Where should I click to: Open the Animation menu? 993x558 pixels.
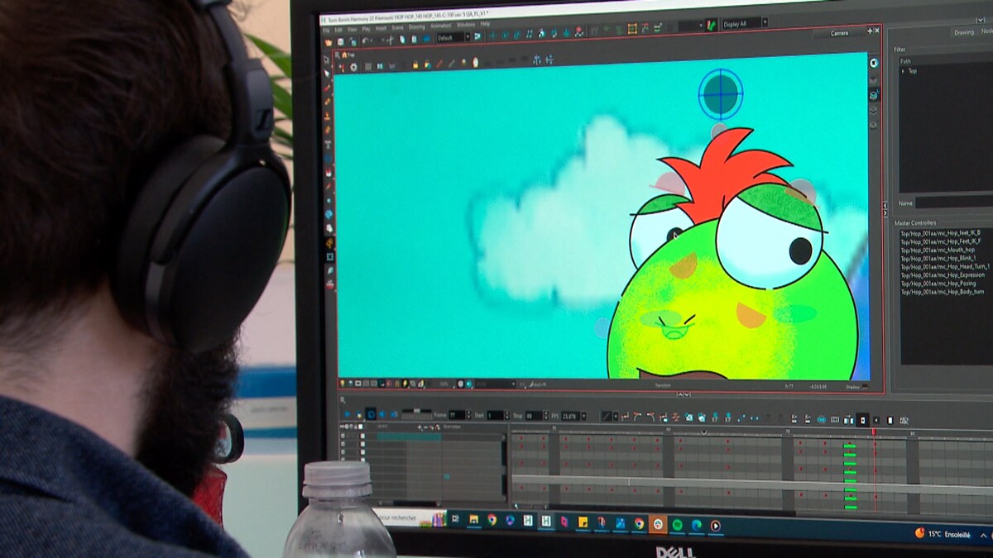tap(440, 25)
